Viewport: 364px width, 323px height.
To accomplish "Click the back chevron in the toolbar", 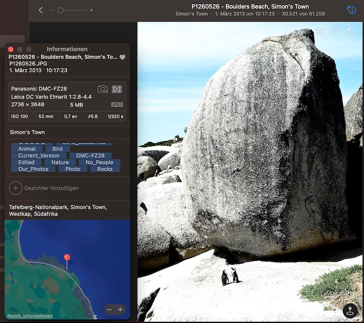I will pyautogui.click(x=41, y=10).
